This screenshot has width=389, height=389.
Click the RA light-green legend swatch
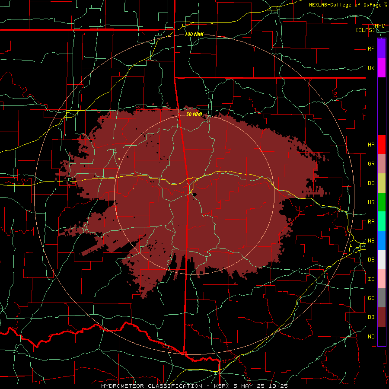(x=382, y=221)
